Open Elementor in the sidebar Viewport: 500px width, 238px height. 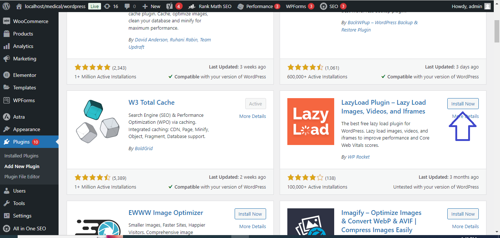[25, 75]
